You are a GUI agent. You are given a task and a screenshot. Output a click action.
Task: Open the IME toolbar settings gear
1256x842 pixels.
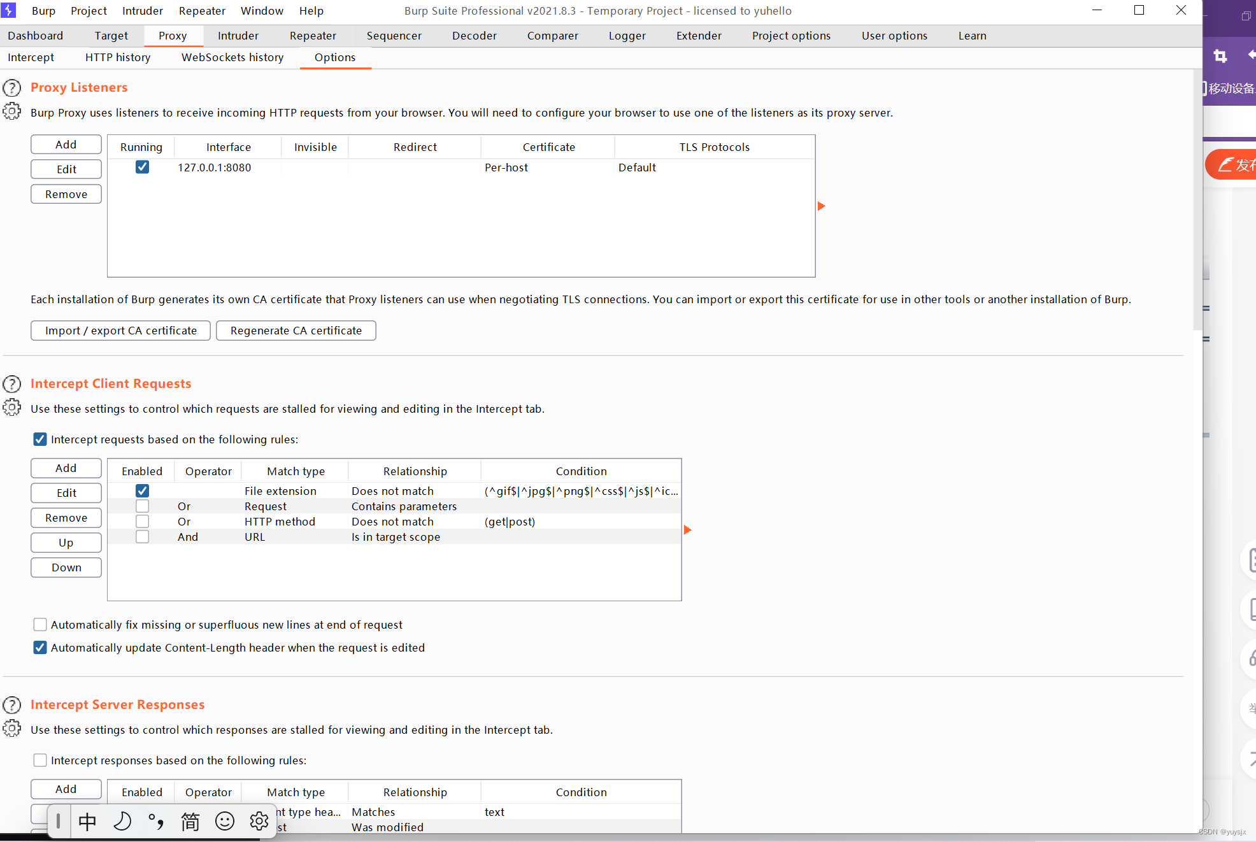[x=259, y=822]
